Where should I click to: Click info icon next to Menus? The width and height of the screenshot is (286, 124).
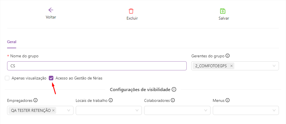point(228,100)
